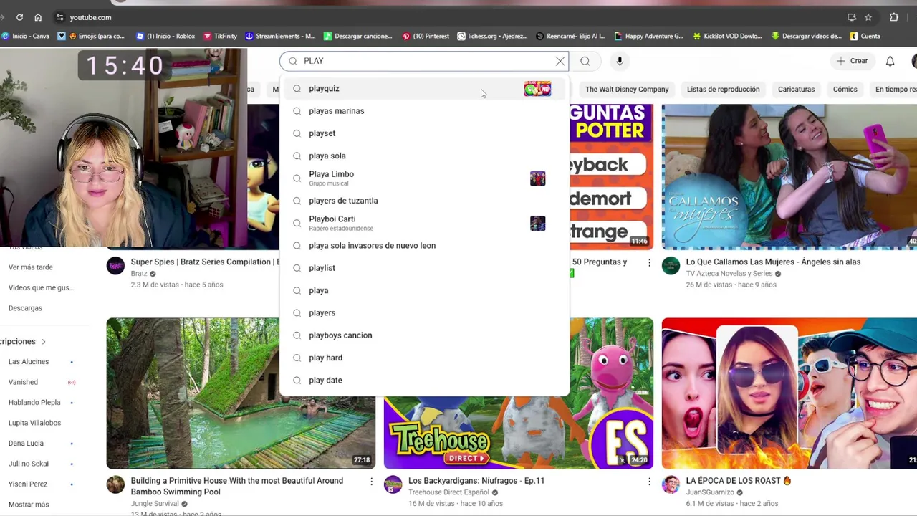The image size is (917, 516).
Task: Pick the 'playset' suggestion
Action: (x=424, y=133)
